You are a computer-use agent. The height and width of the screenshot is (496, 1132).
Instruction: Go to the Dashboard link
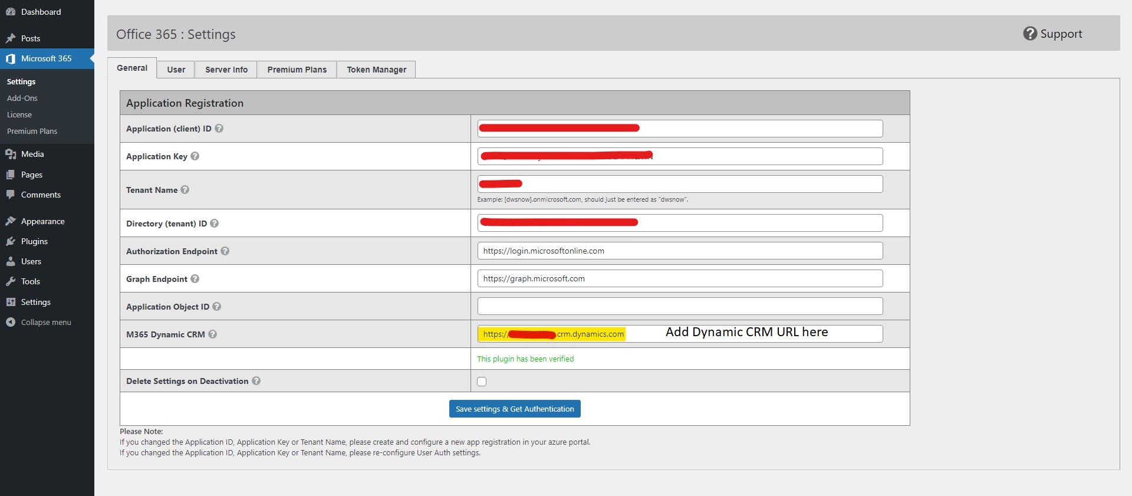(41, 12)
